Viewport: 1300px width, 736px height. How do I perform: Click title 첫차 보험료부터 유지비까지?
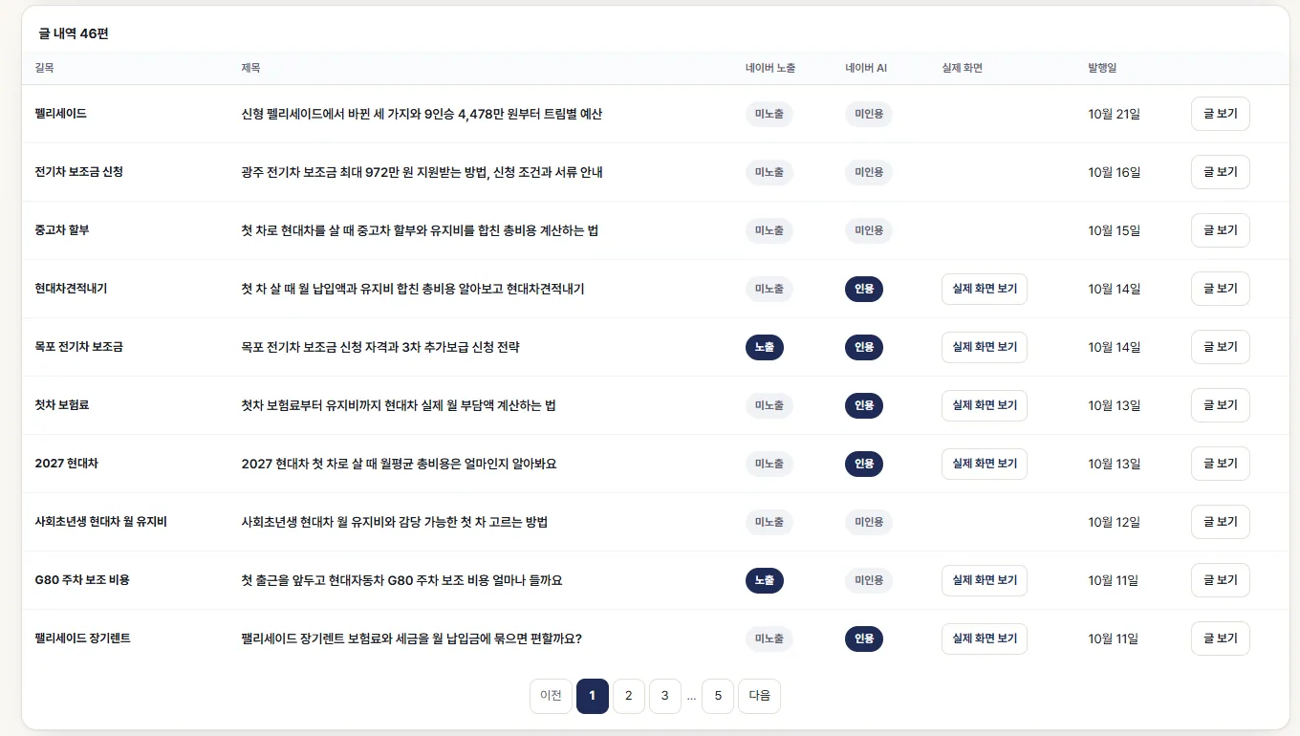pyautogui.click(x=399, y=405)
